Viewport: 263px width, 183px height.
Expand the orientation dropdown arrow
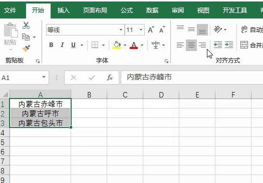(225, 30)
